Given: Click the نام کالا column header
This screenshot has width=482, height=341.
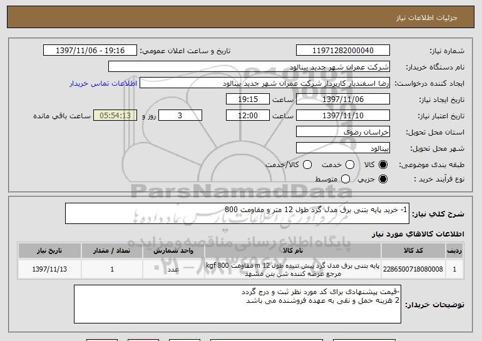Looking at the screenshot, I should coord(293,251).
